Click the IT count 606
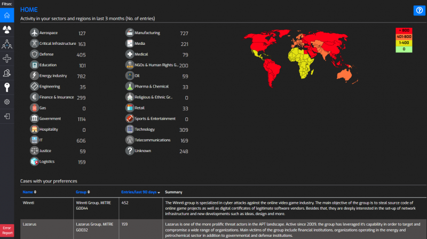This screenshot has height=239, width=427. click(81, 140)
